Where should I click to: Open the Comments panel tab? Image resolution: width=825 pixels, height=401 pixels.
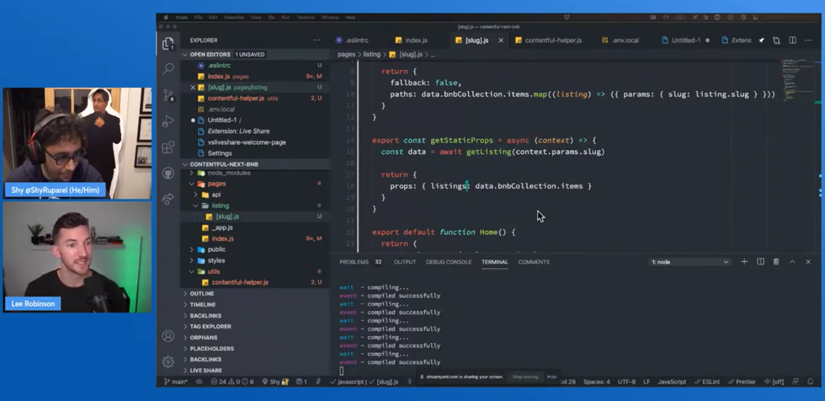click(x=533, y=262)
